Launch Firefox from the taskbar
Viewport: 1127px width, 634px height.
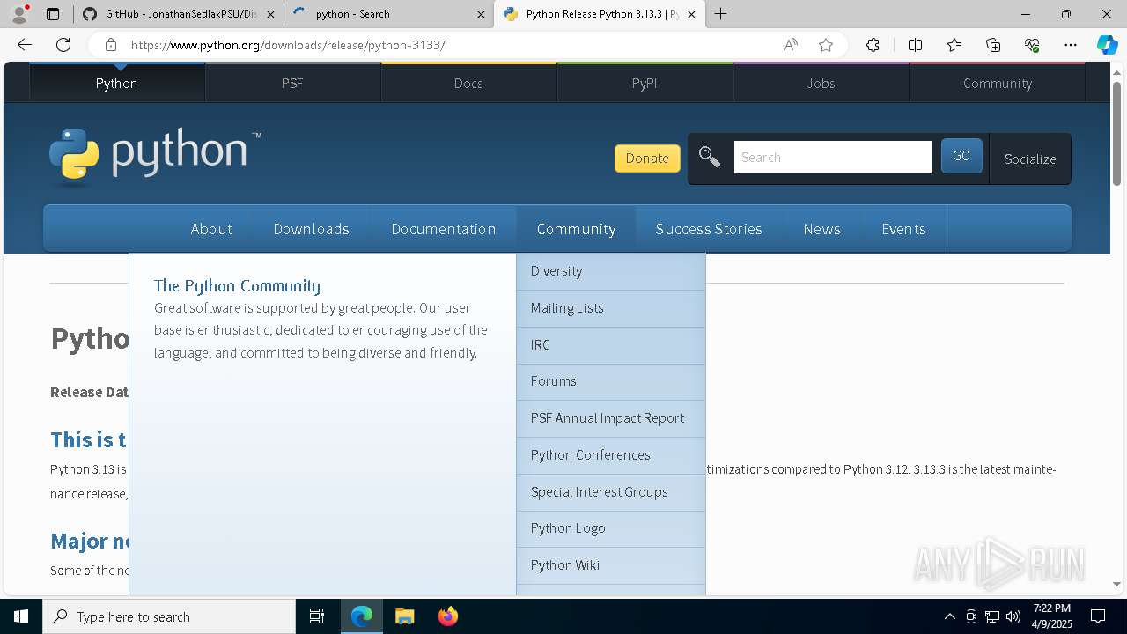(x=447, y=616)
